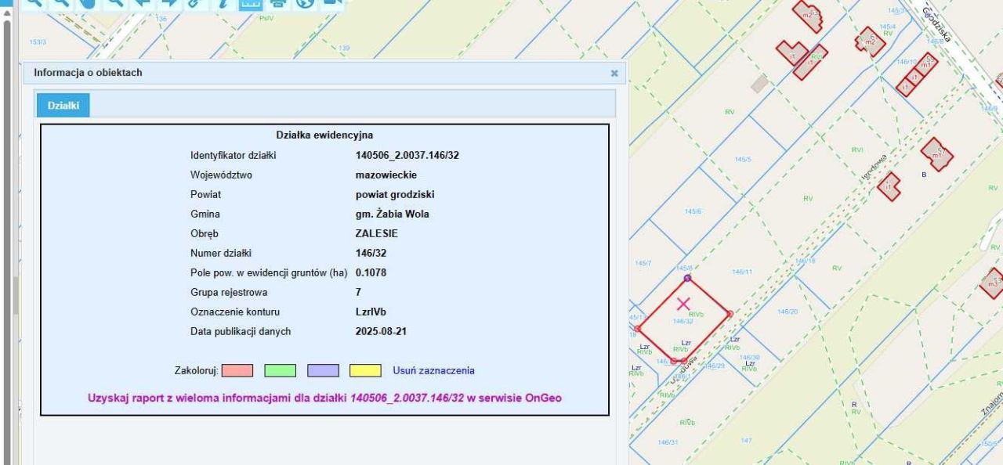
Task: Click parcel label 146/20 on map
Action: click(x=788, y=312)
